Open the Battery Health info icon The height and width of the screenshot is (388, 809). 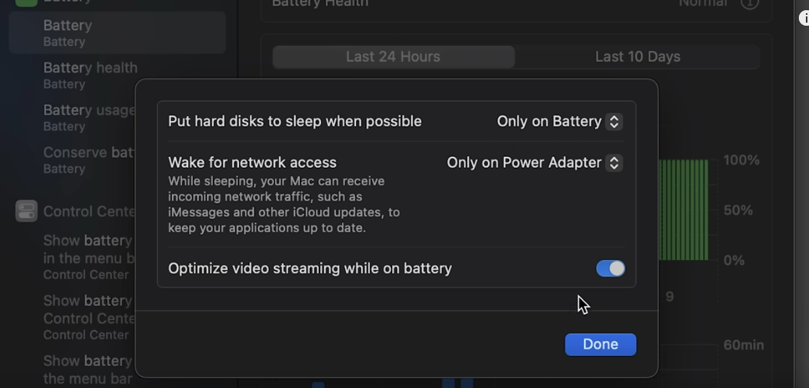click(x=750, y=3)
